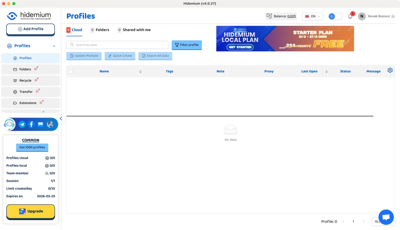
Task: Open the Telegram support icon
Action: [22, 125]
